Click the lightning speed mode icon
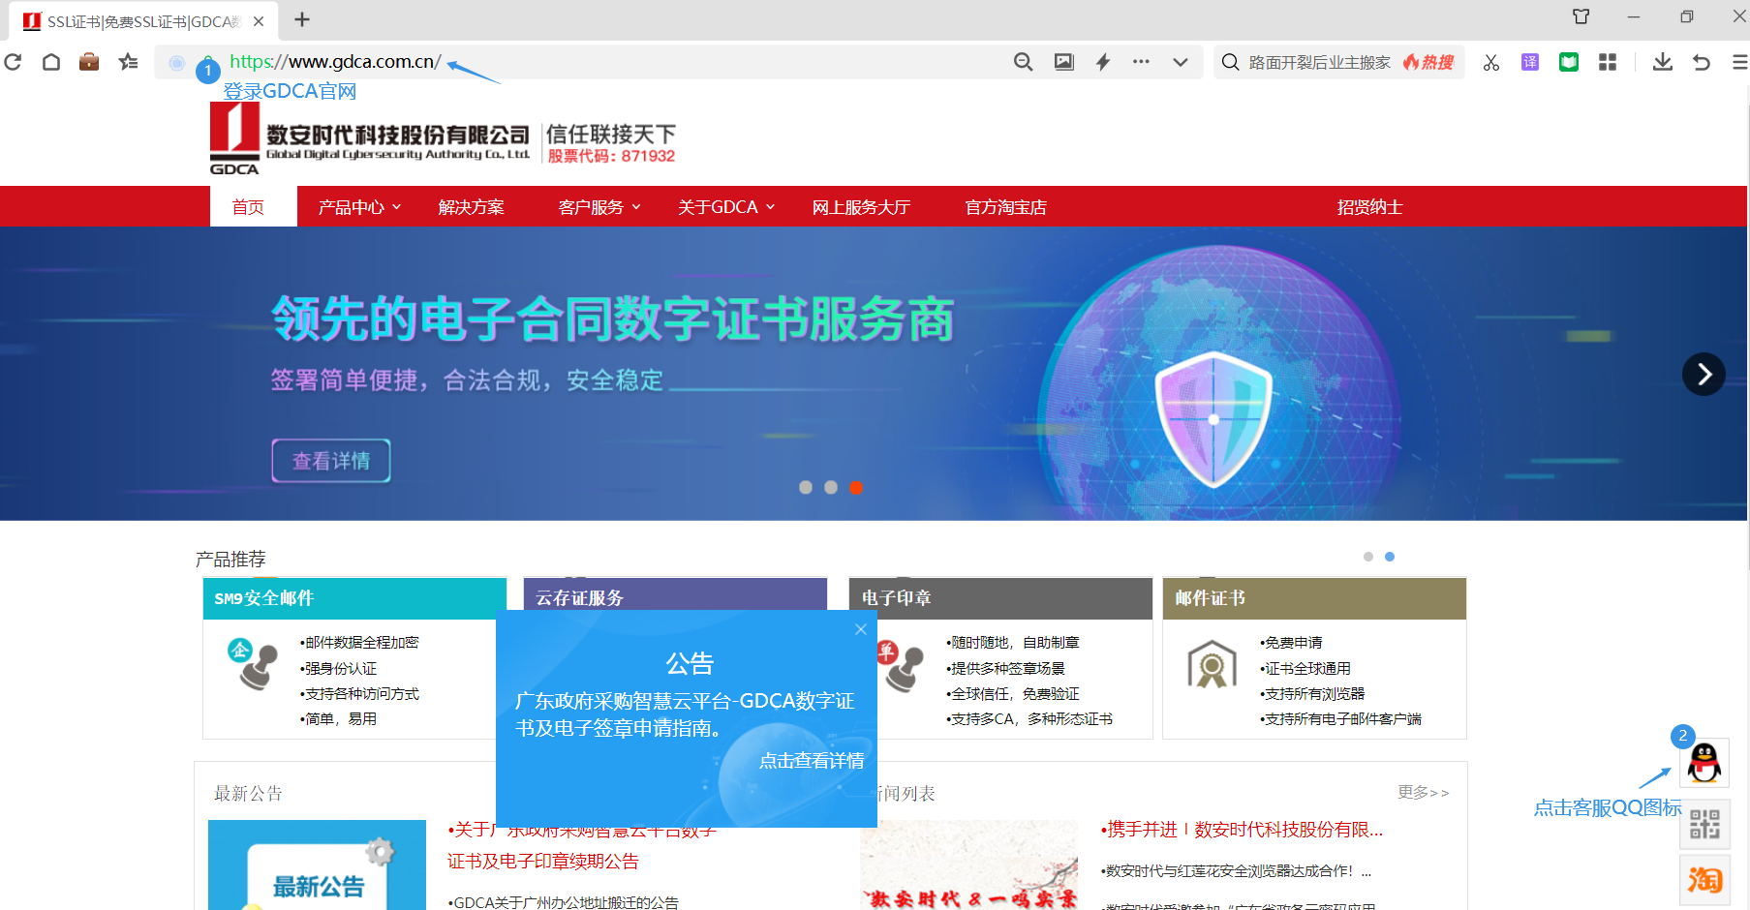The width and height of the screenshot is (1750, 910). click(x=1103, y=62)
